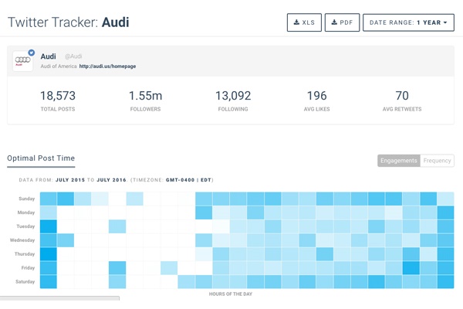Switch heatmap to Frequency view
463x309 pixels.
click(437, 161)
